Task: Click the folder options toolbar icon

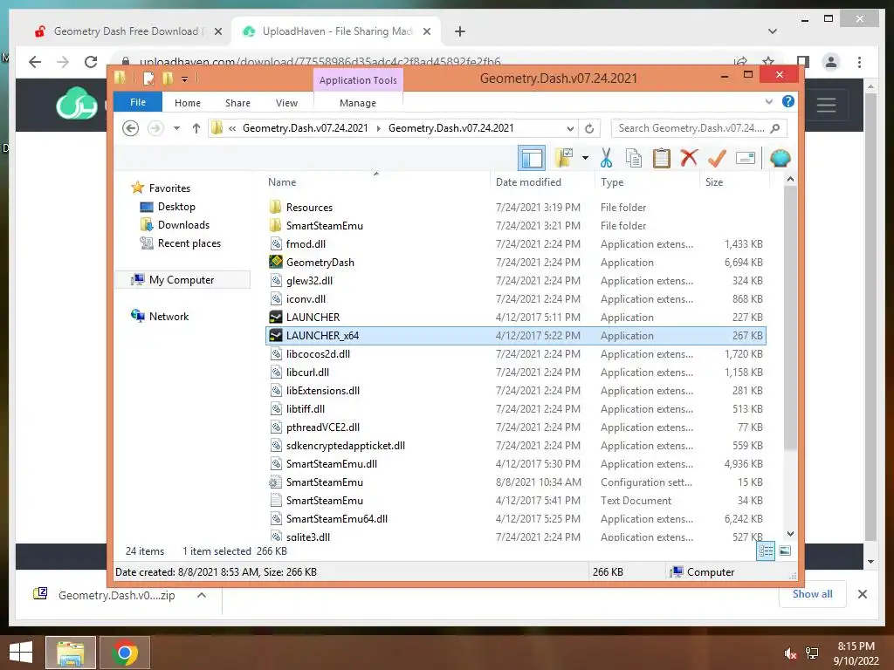Action: [x=564, y=158]
